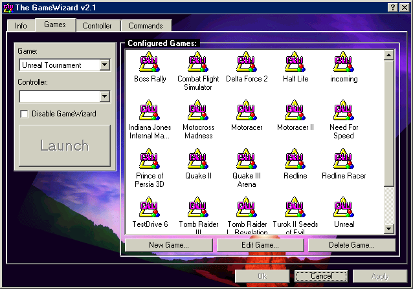Switch to the Games tab
Viewport: 413px width, 289px height.
[55, 25]
